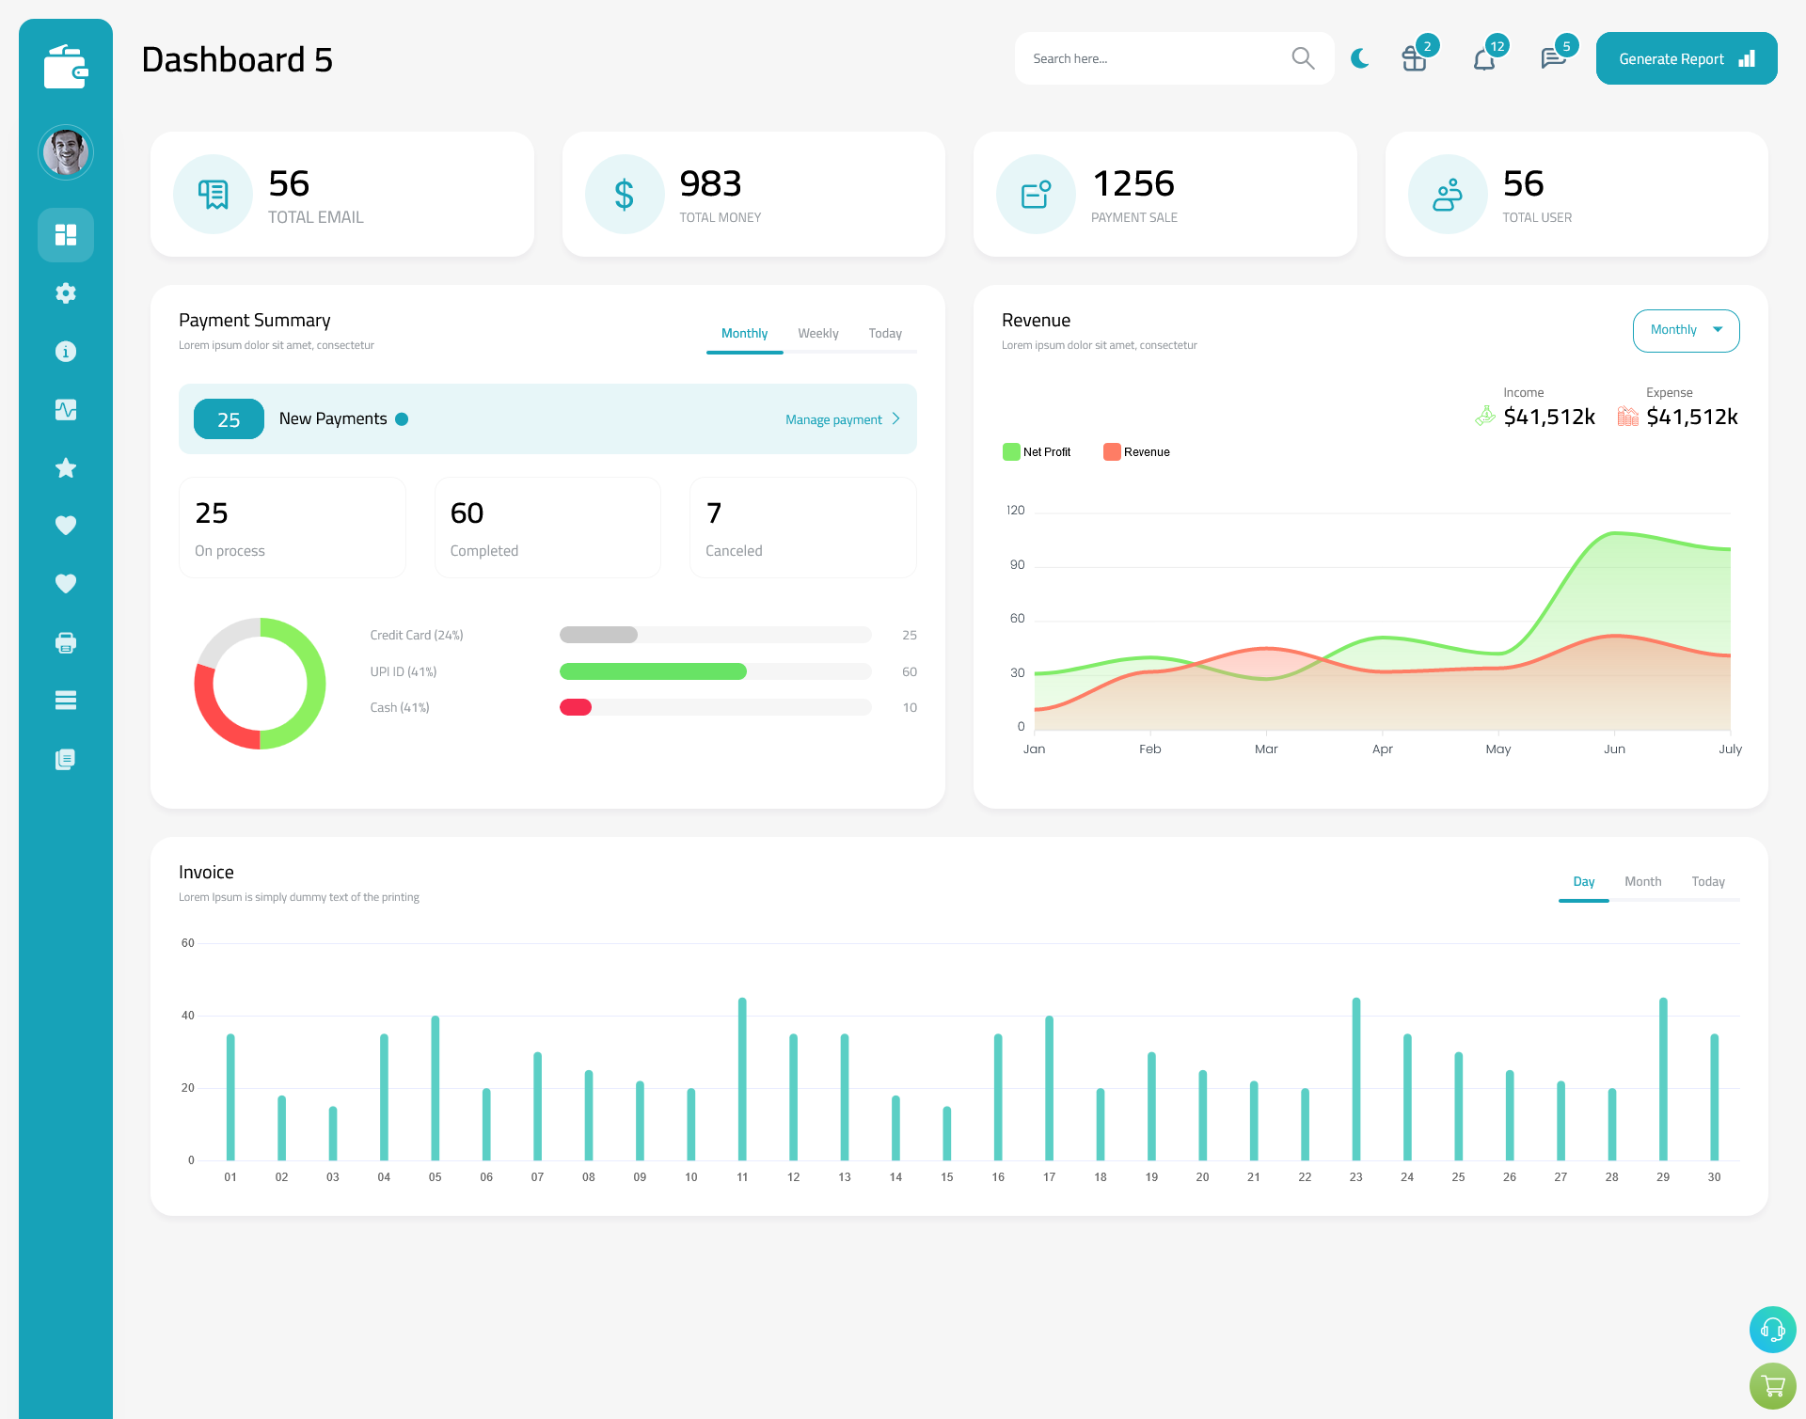
Task: Select the star/favorites icon in sidebar
Action: click(x=66, y=467)
